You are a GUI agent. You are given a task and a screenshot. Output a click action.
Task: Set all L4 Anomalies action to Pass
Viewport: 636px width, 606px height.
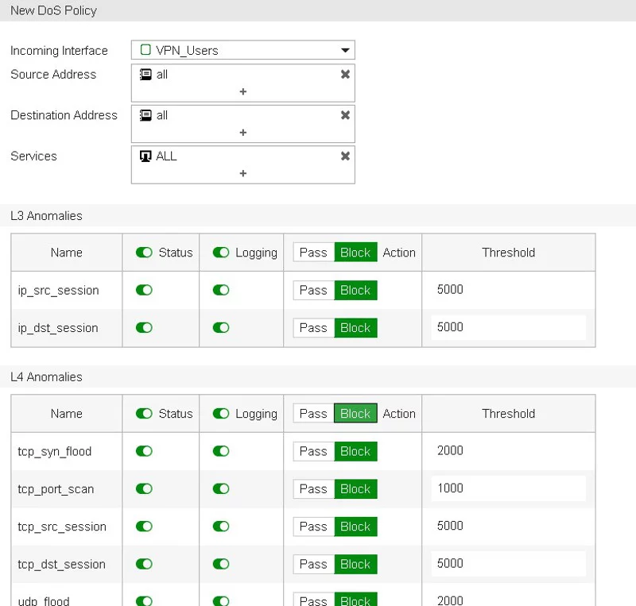(x=313, y=414)
